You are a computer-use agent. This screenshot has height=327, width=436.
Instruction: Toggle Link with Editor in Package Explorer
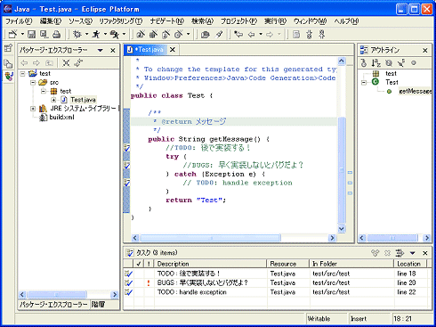click(78, 62)
